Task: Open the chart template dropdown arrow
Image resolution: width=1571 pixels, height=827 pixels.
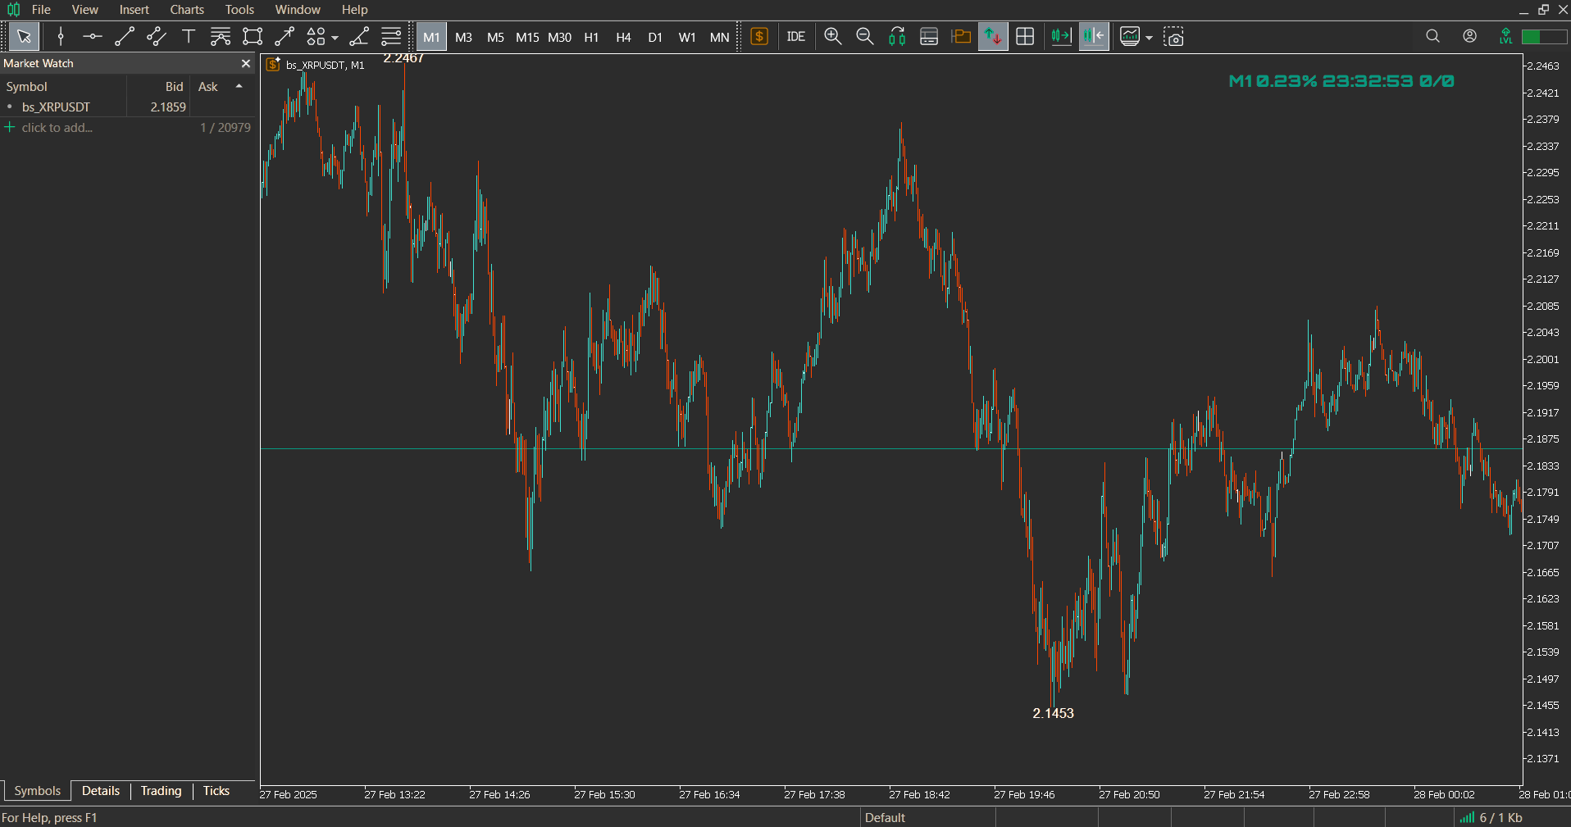Action: [1149, 38]
